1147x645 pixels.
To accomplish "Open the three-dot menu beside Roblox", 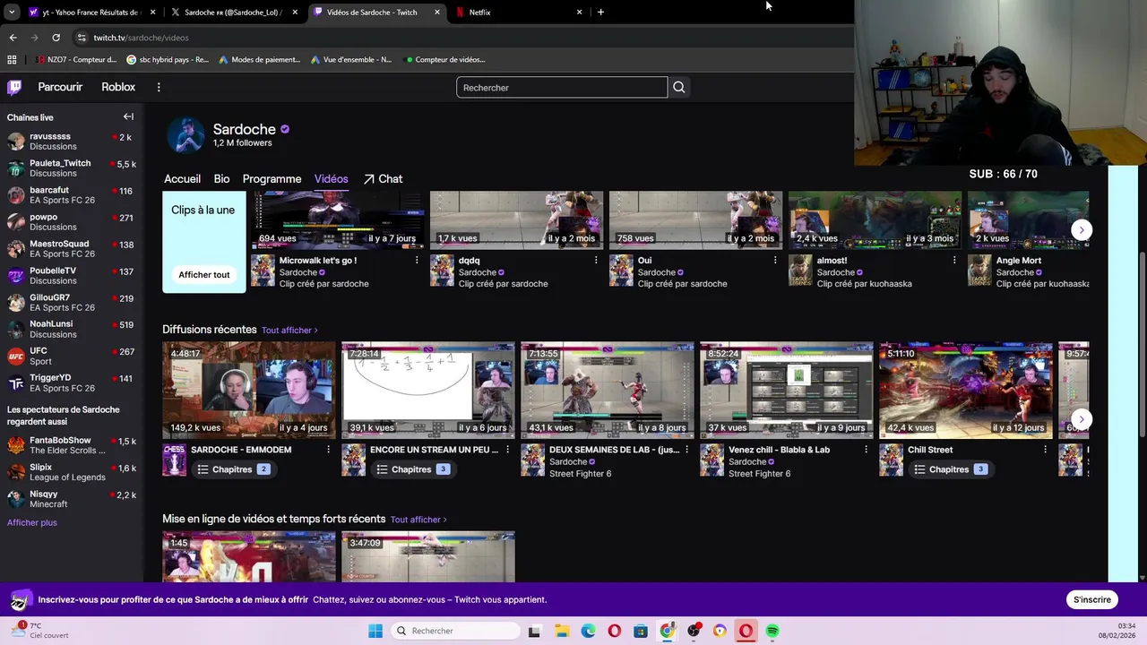I will pos(159,87).
